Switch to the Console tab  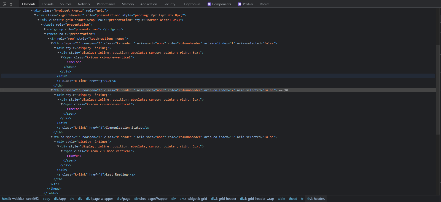click(x=48, y=4)
